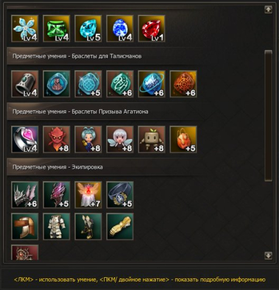Viewport: 279px width, 290px height.
Task: Click the scroll down arrow button
Action: point(268,255)
